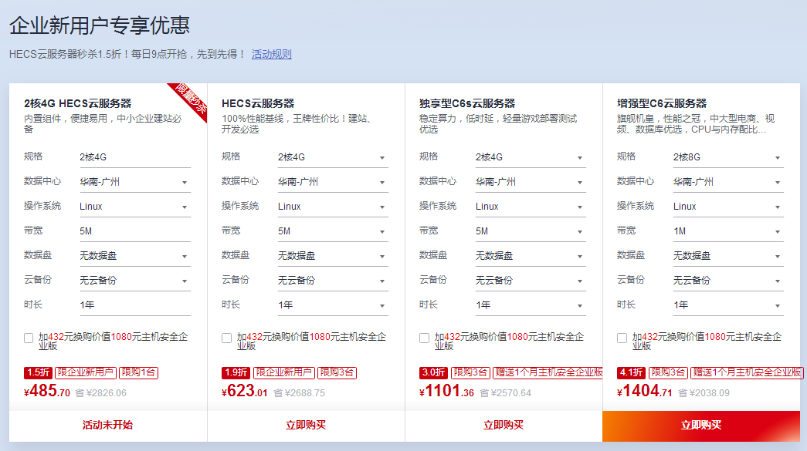Click 企业新用户专享优惠 heading
The image size is (807, 451).
100,25
